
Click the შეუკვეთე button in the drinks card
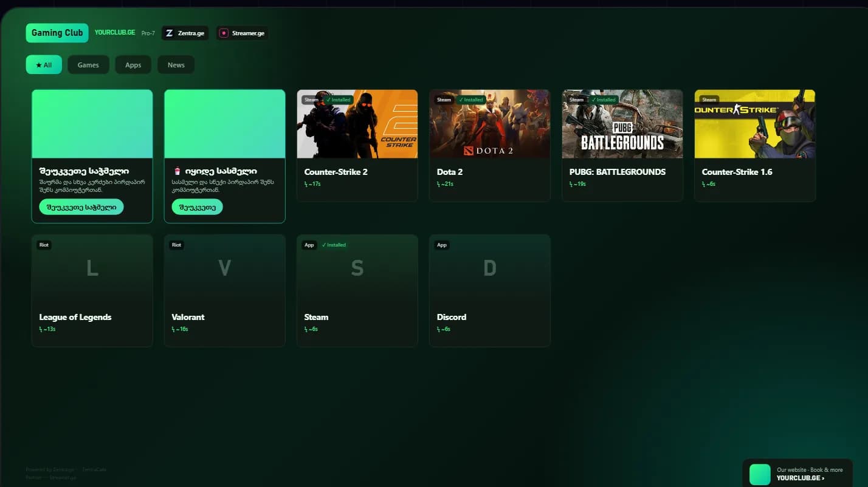click(198, 207)
